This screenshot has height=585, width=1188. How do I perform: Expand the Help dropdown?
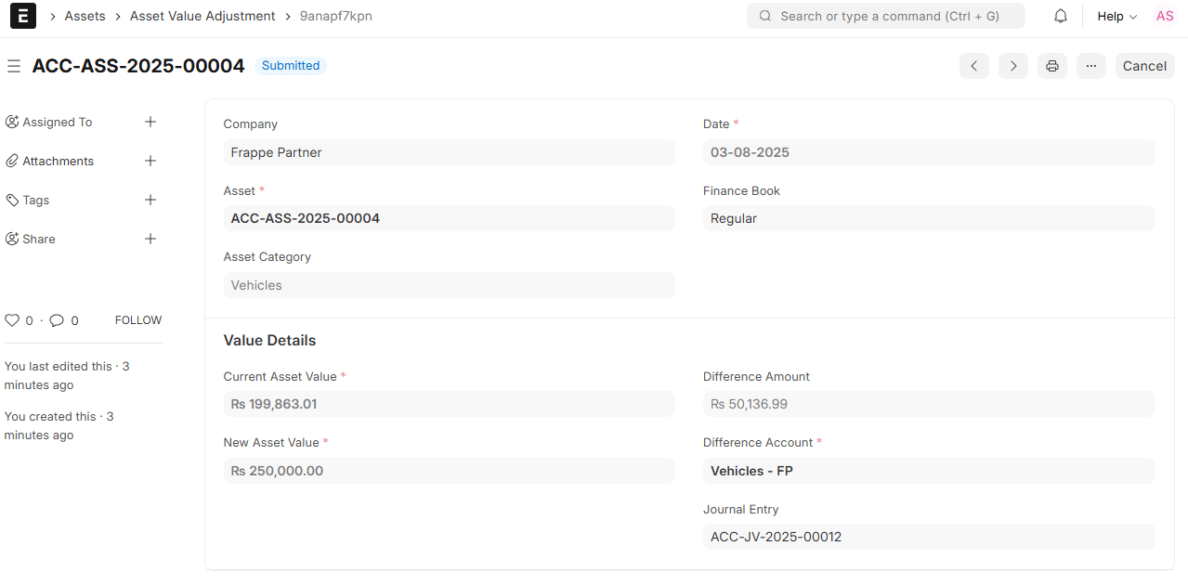1116,16
